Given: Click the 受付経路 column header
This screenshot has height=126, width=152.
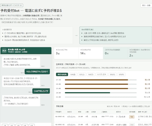Looking at the screenshot, I should 132,112.
